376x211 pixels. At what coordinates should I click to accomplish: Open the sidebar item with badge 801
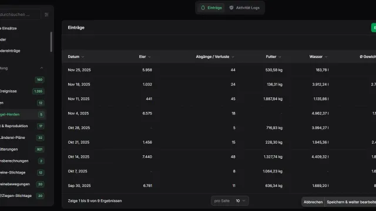click(22, 149)
